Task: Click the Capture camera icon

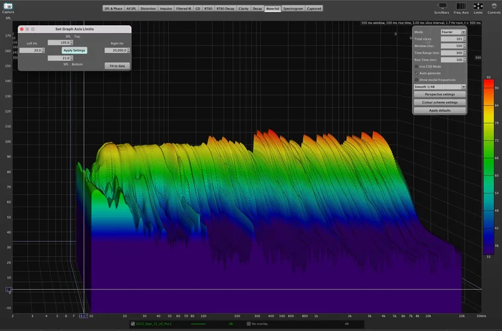Action: coord(7,5)
